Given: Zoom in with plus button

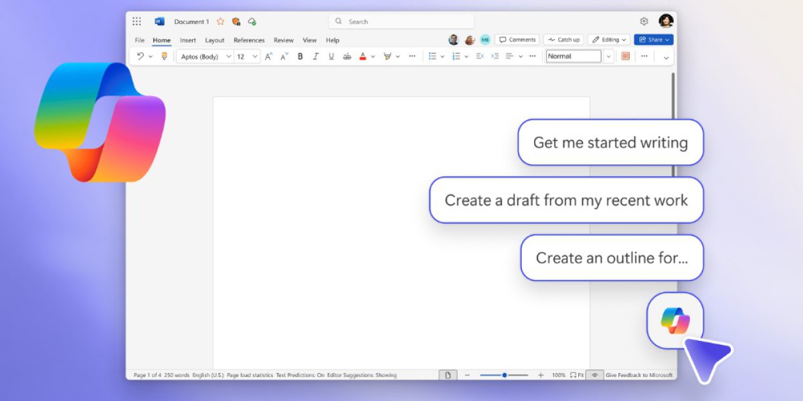Looking at the screenshot, I should pyautogui.click(x=541, y=375).
